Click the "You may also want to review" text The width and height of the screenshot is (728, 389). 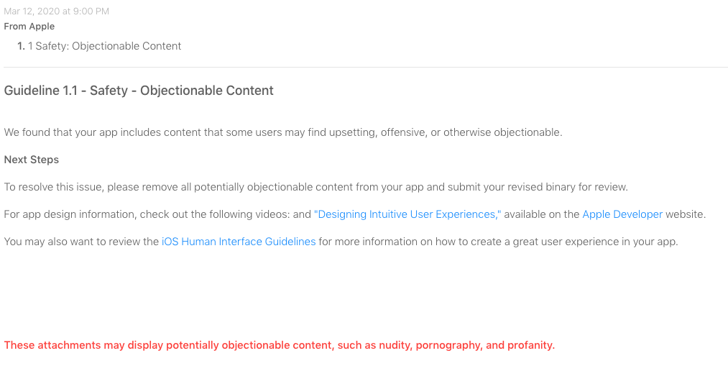(81, 242)
